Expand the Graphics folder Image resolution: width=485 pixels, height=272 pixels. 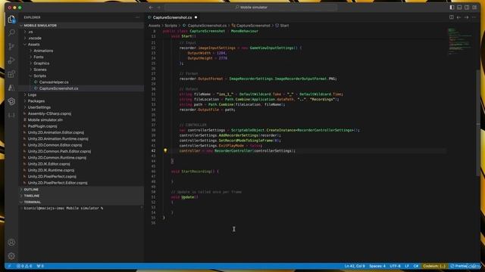(x=82, y=63)
